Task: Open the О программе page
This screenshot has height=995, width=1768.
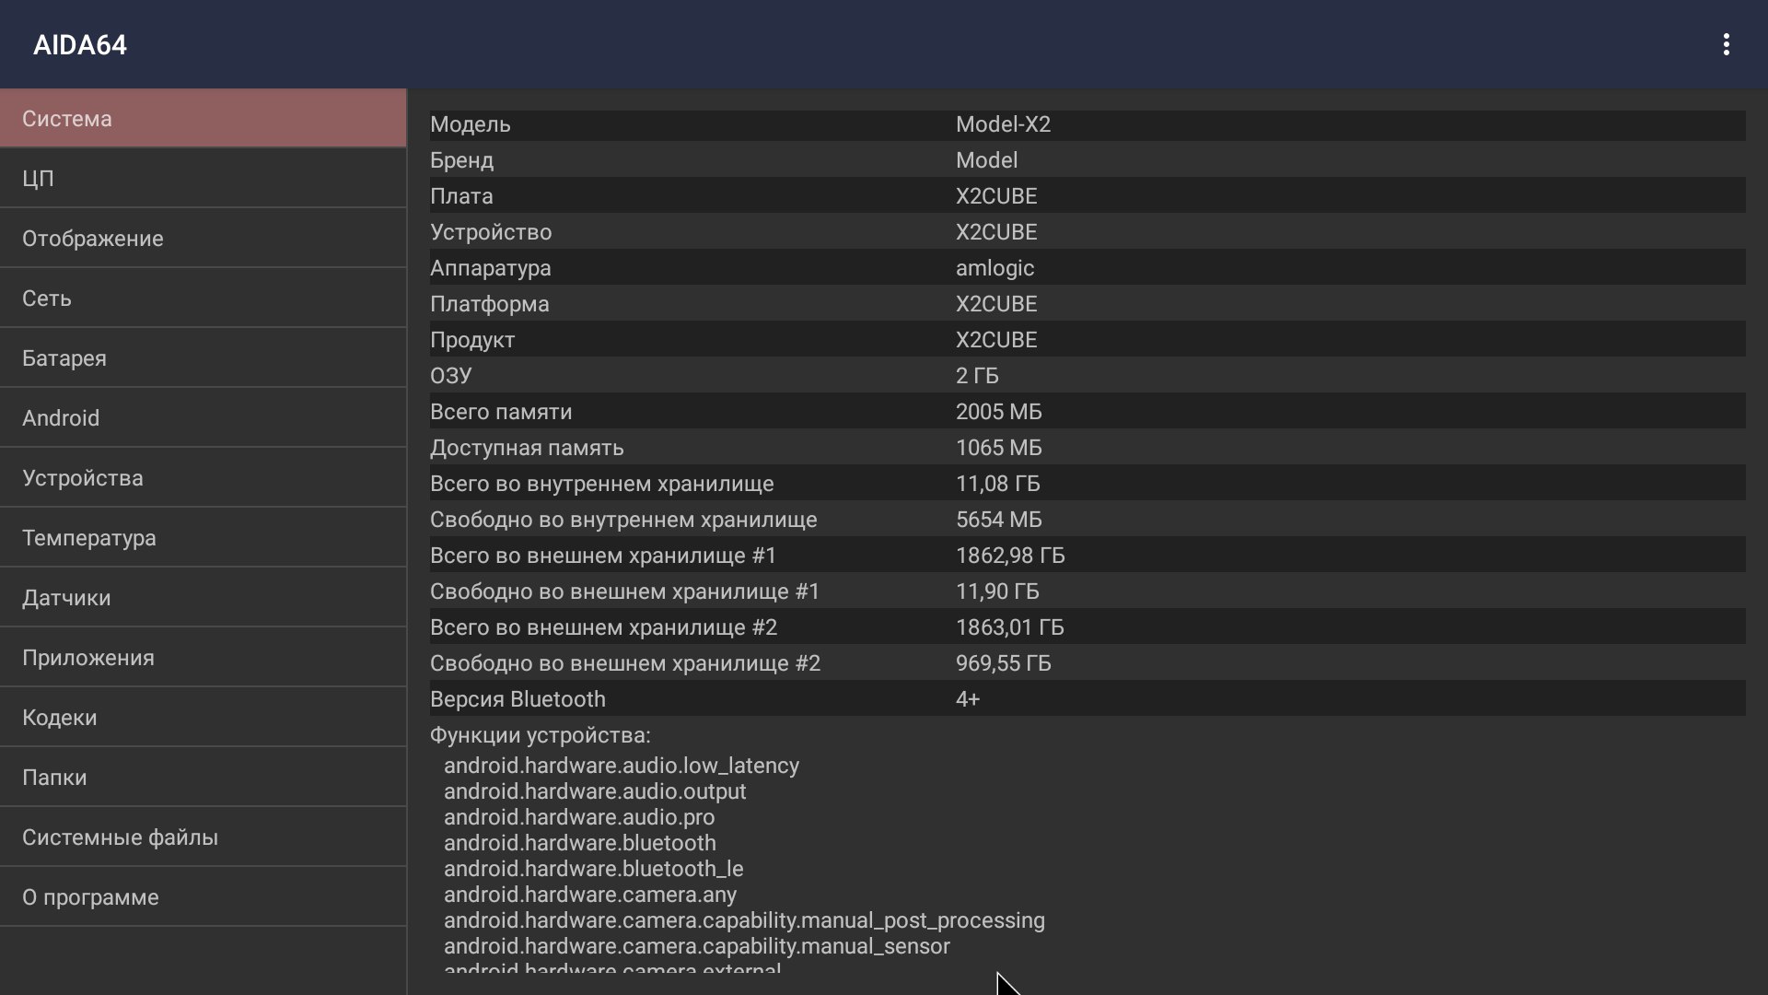Action: [x=203, y=897]
